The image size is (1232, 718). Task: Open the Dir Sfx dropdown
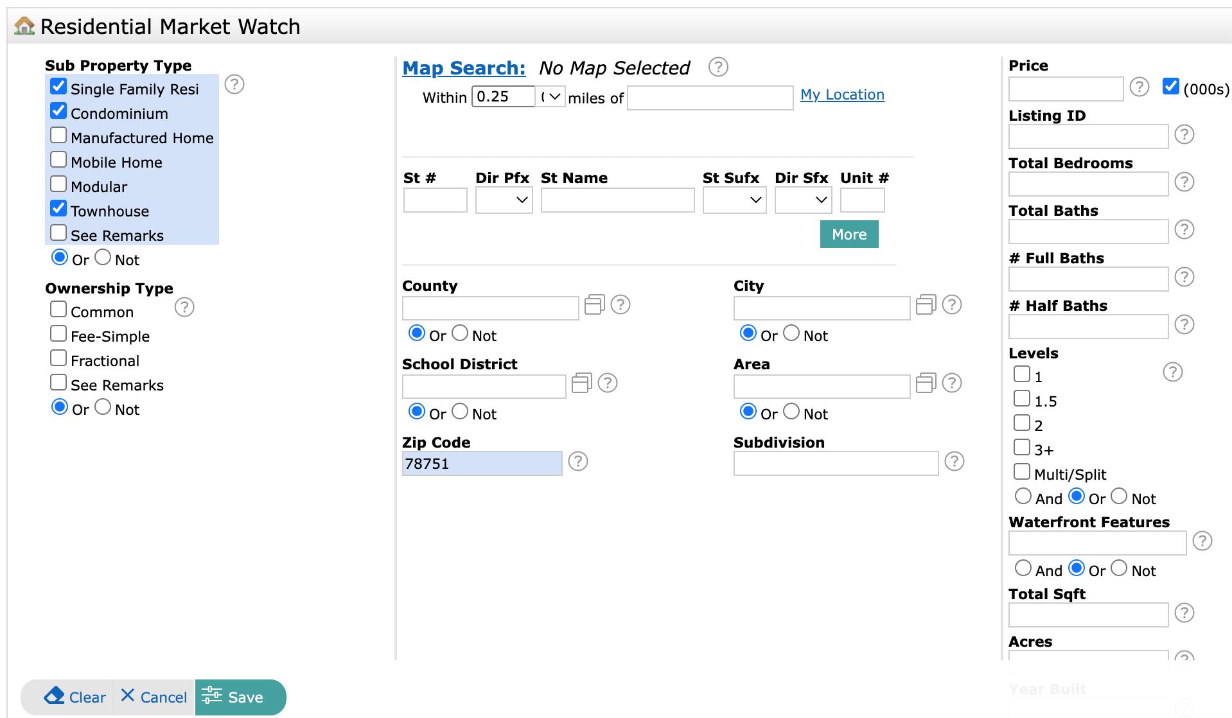[803, 200]
